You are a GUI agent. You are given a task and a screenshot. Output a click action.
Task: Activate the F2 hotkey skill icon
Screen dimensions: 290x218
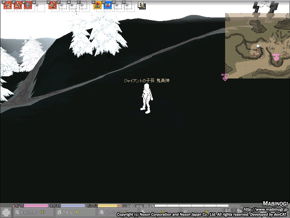pos(18,5)
